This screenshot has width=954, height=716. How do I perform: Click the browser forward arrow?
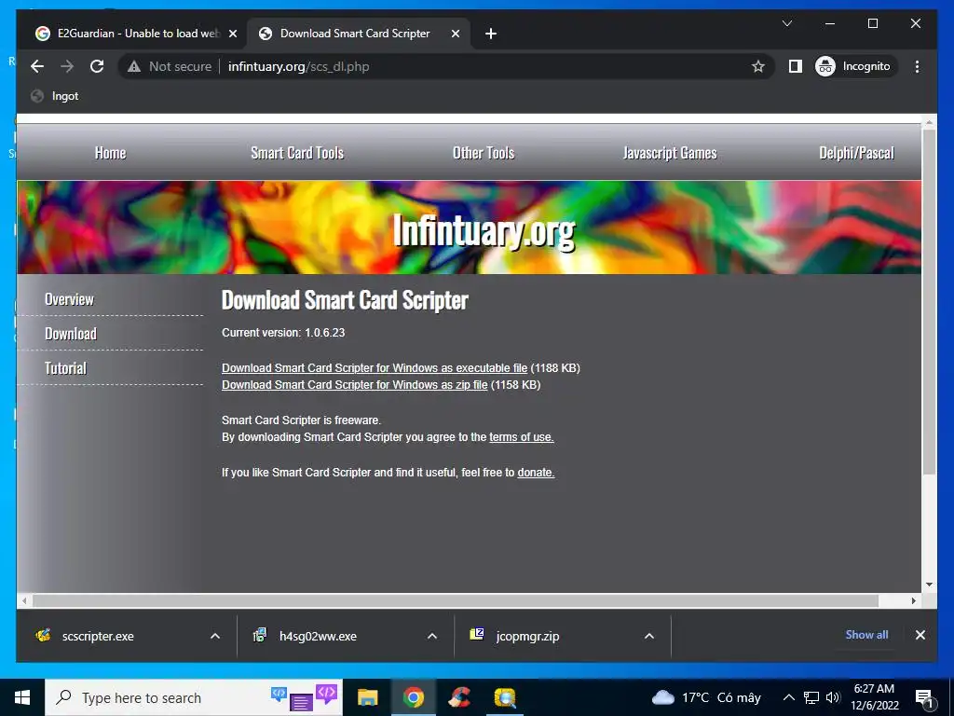pyautogui.click(x=67, y=66)
